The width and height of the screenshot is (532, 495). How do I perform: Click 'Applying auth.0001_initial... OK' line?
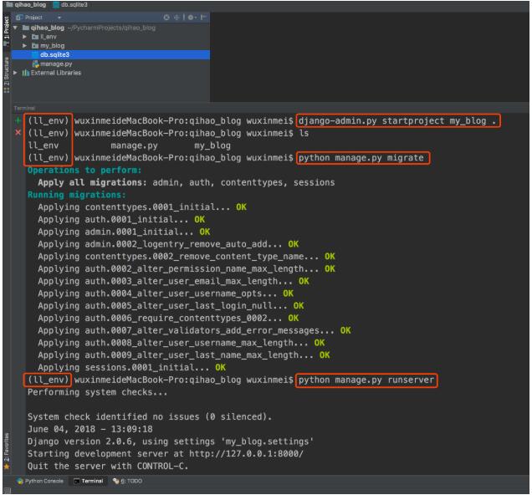coord(121,219)
